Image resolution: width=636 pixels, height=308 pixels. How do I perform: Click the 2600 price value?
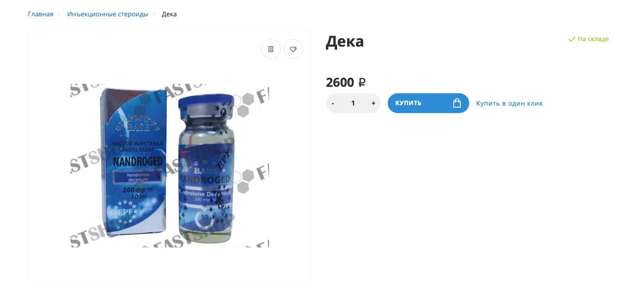pyautogui.click(x=340, y=82)
